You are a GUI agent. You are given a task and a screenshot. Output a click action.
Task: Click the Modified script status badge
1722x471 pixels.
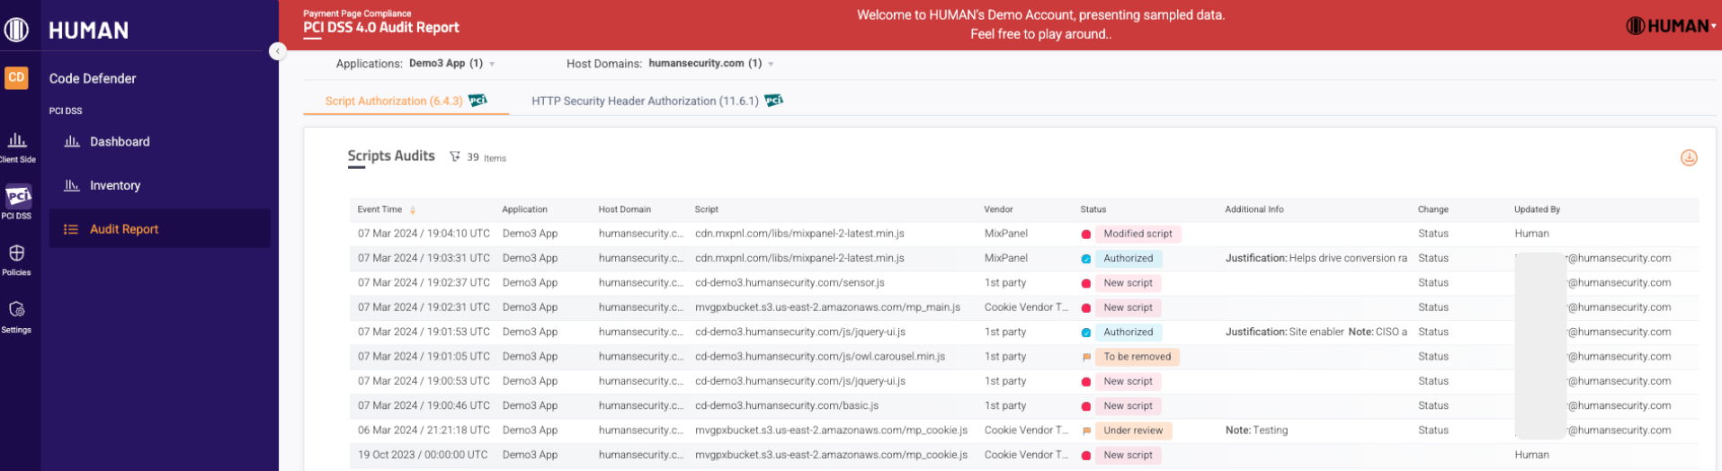(x=1137, y=234)
